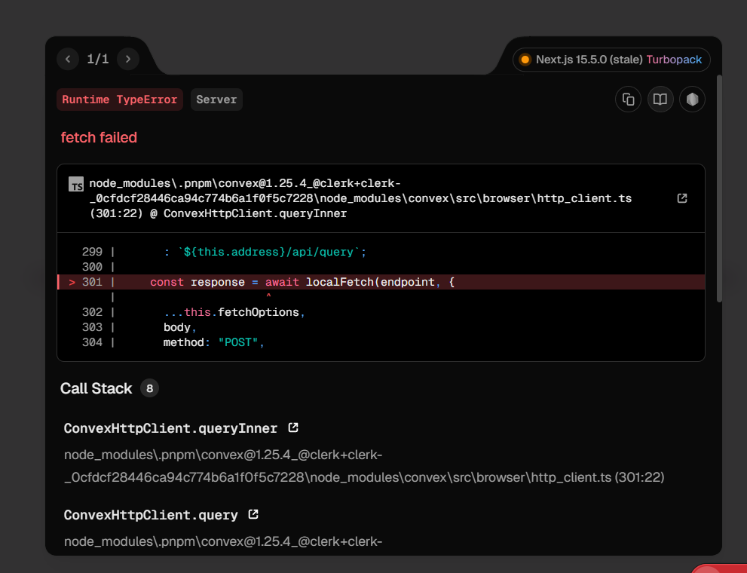
Task: Click the Turbopack label
Action: [x=674, y=60]
